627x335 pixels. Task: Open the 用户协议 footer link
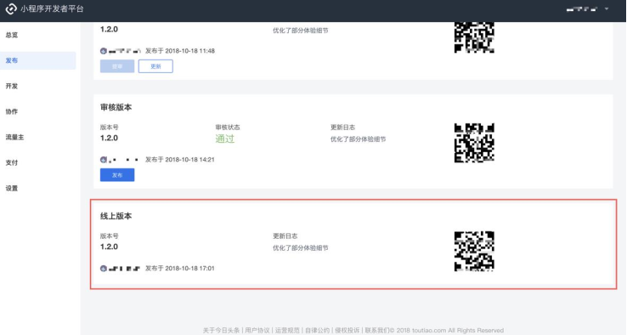coord(257,330)
